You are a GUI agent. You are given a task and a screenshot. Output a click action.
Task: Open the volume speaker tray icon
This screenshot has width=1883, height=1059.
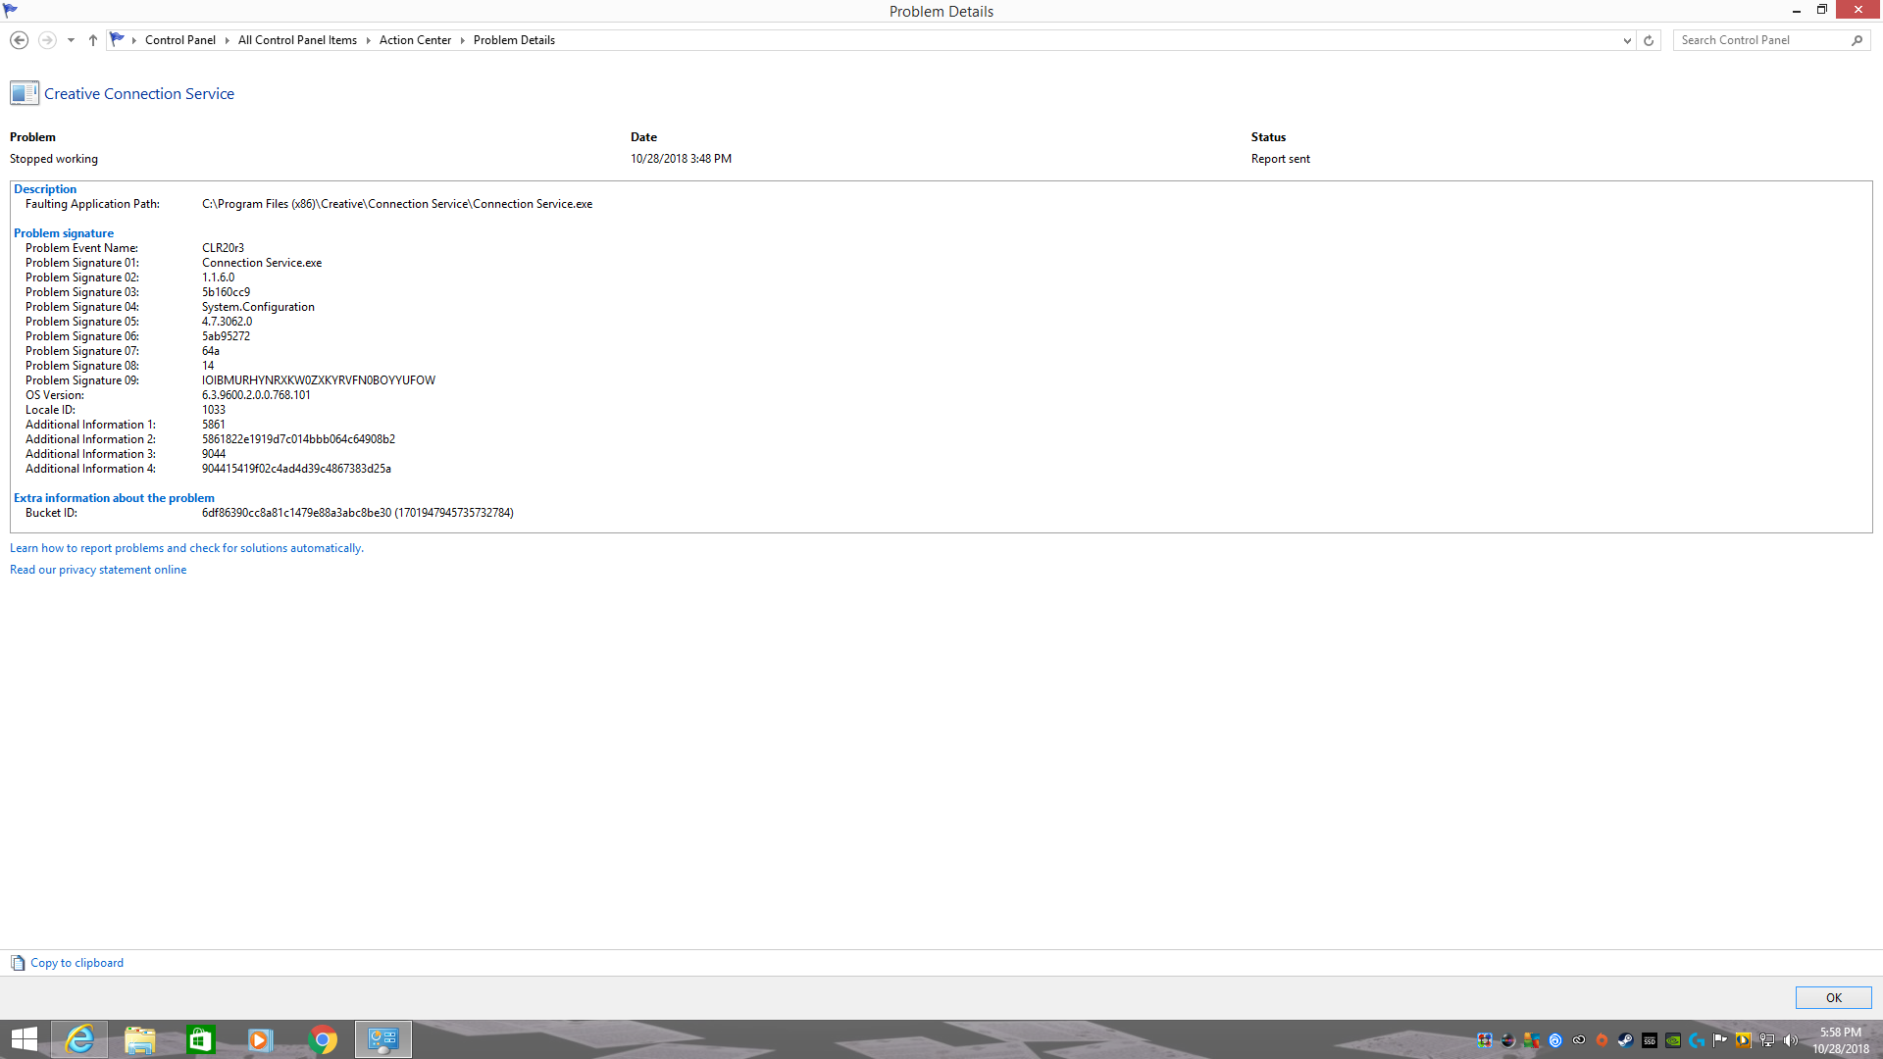tap(1791, 1040)
